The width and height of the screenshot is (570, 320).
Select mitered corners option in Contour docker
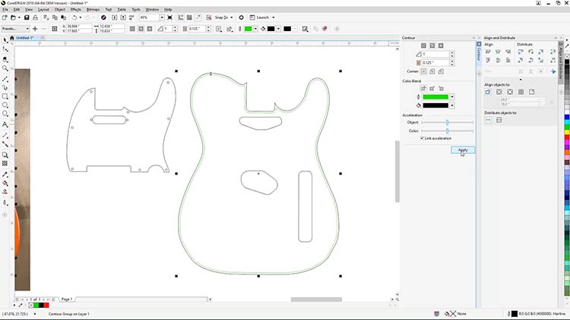point(423,71)
